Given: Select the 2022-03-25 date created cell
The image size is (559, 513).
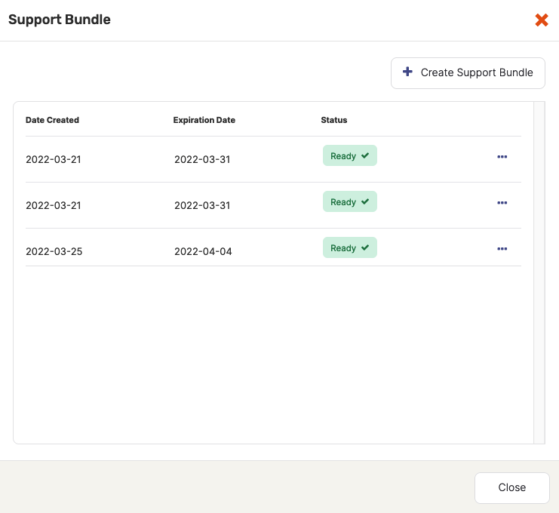Looking at the screenshot, I should click(54, 251).
